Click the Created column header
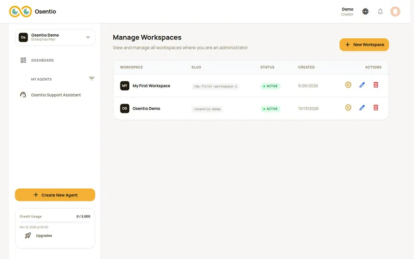The height and width of the screenshot is (259, 414). 306,67
